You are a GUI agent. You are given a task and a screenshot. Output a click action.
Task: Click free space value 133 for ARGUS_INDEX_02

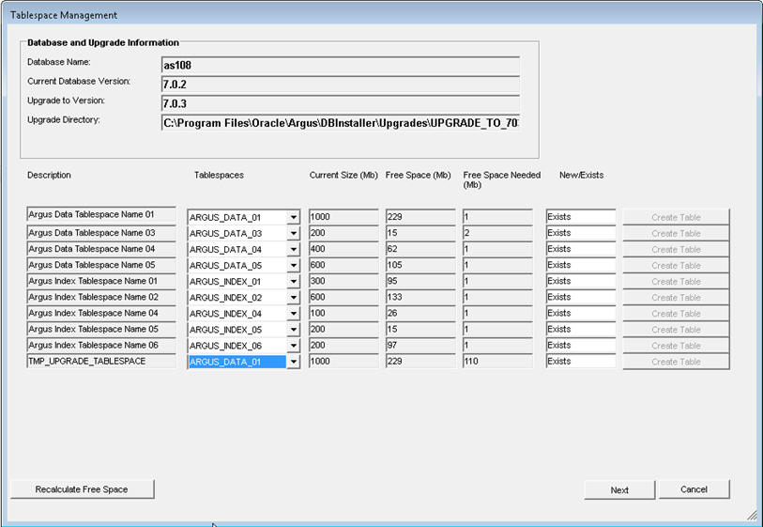point(420,297)
